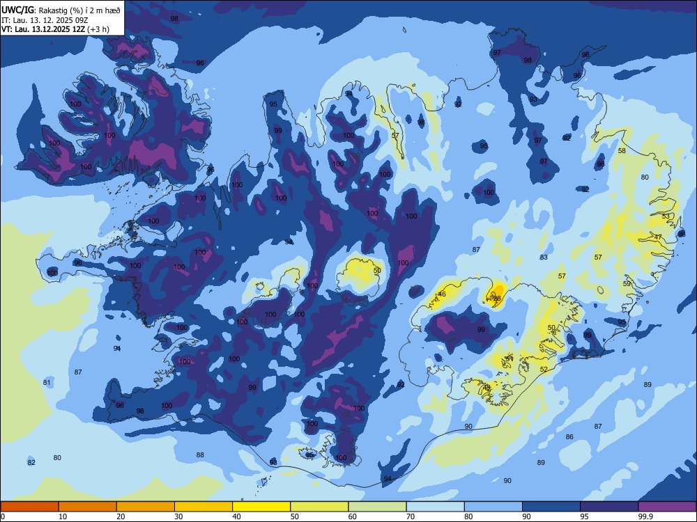Viewport: 697px width, 522px height.
Task: Click the humidity value '59' on the map
Action: 627,283
